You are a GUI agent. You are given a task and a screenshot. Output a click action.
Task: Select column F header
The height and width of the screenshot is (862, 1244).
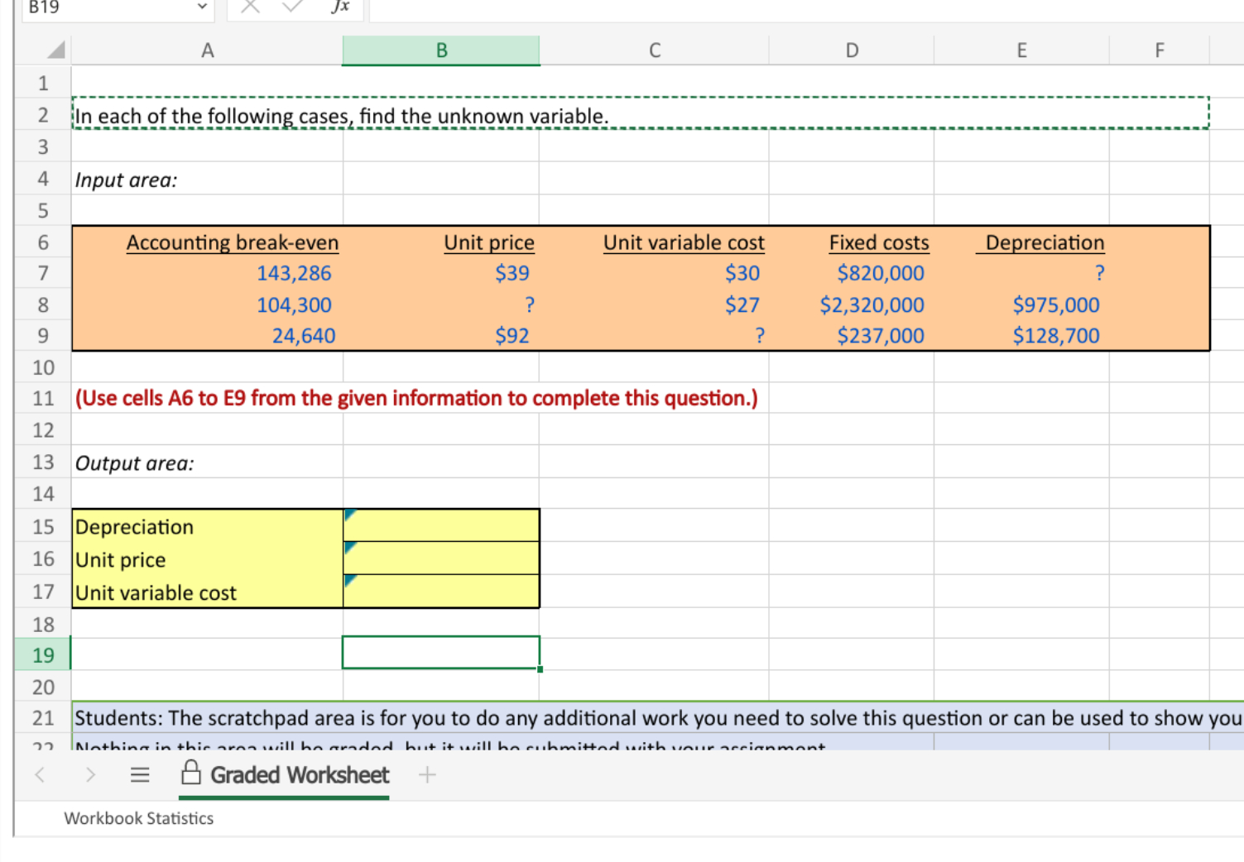click(1159, 50)
